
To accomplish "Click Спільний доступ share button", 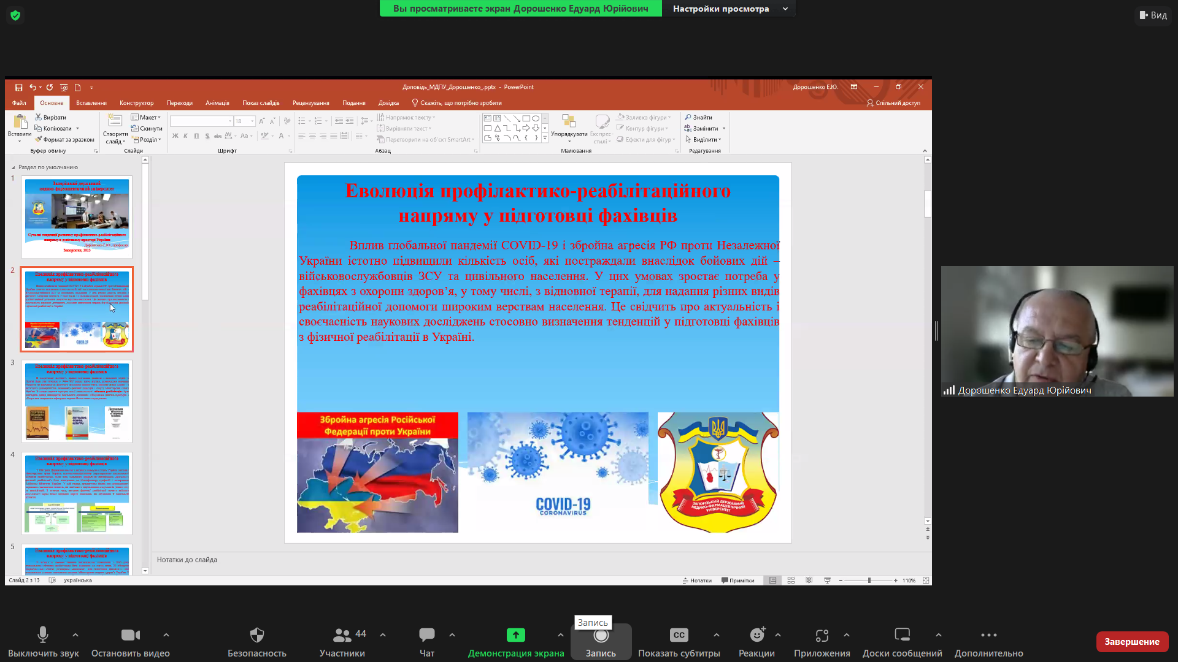I will point(893,103).
